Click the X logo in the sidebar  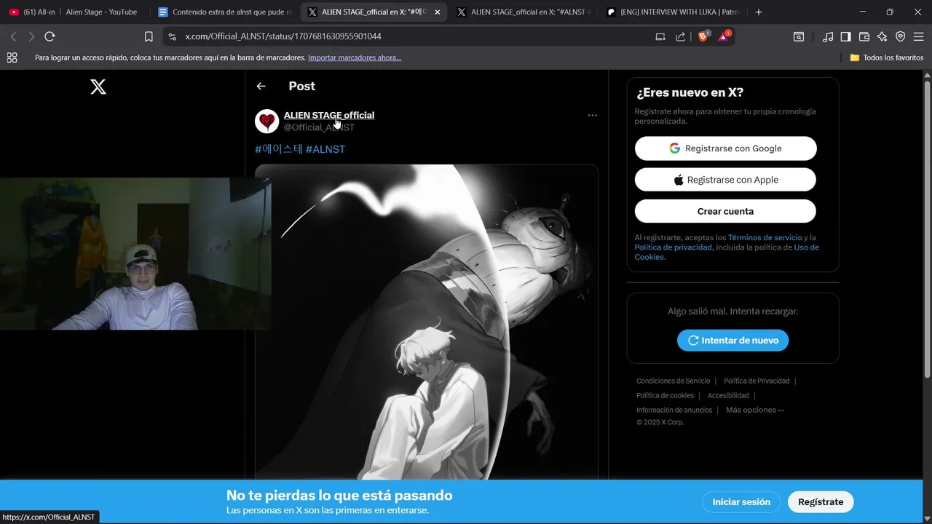point(98,87)
